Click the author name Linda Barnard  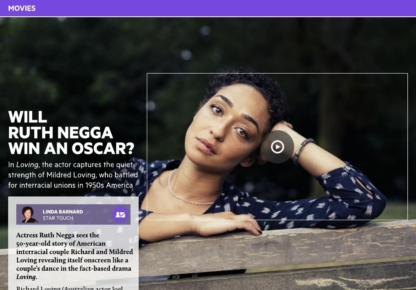(63, 212)
